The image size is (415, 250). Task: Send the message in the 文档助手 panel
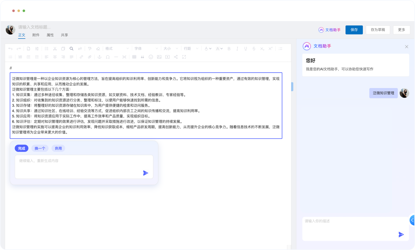401,235
